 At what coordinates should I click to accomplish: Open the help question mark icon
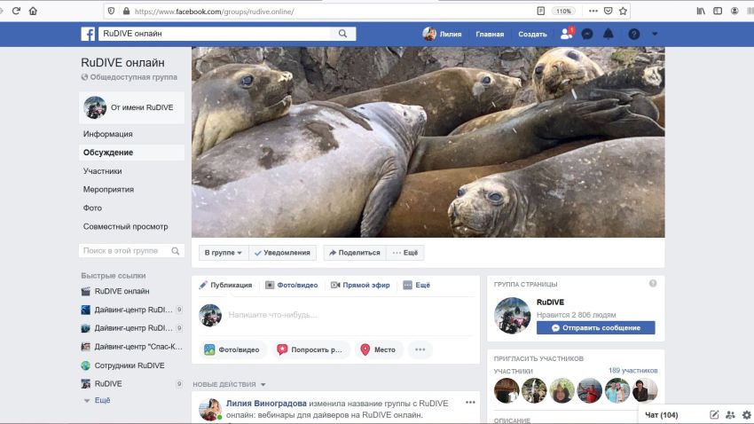coord(633,34)
